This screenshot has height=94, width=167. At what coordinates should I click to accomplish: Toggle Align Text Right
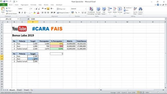pyautogui.click(x=48, y=13)
